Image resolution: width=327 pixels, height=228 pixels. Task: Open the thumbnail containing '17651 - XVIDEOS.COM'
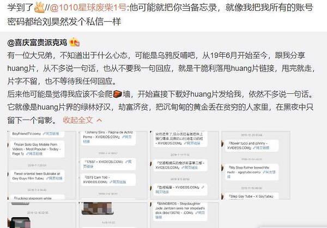tap(113, 165)
